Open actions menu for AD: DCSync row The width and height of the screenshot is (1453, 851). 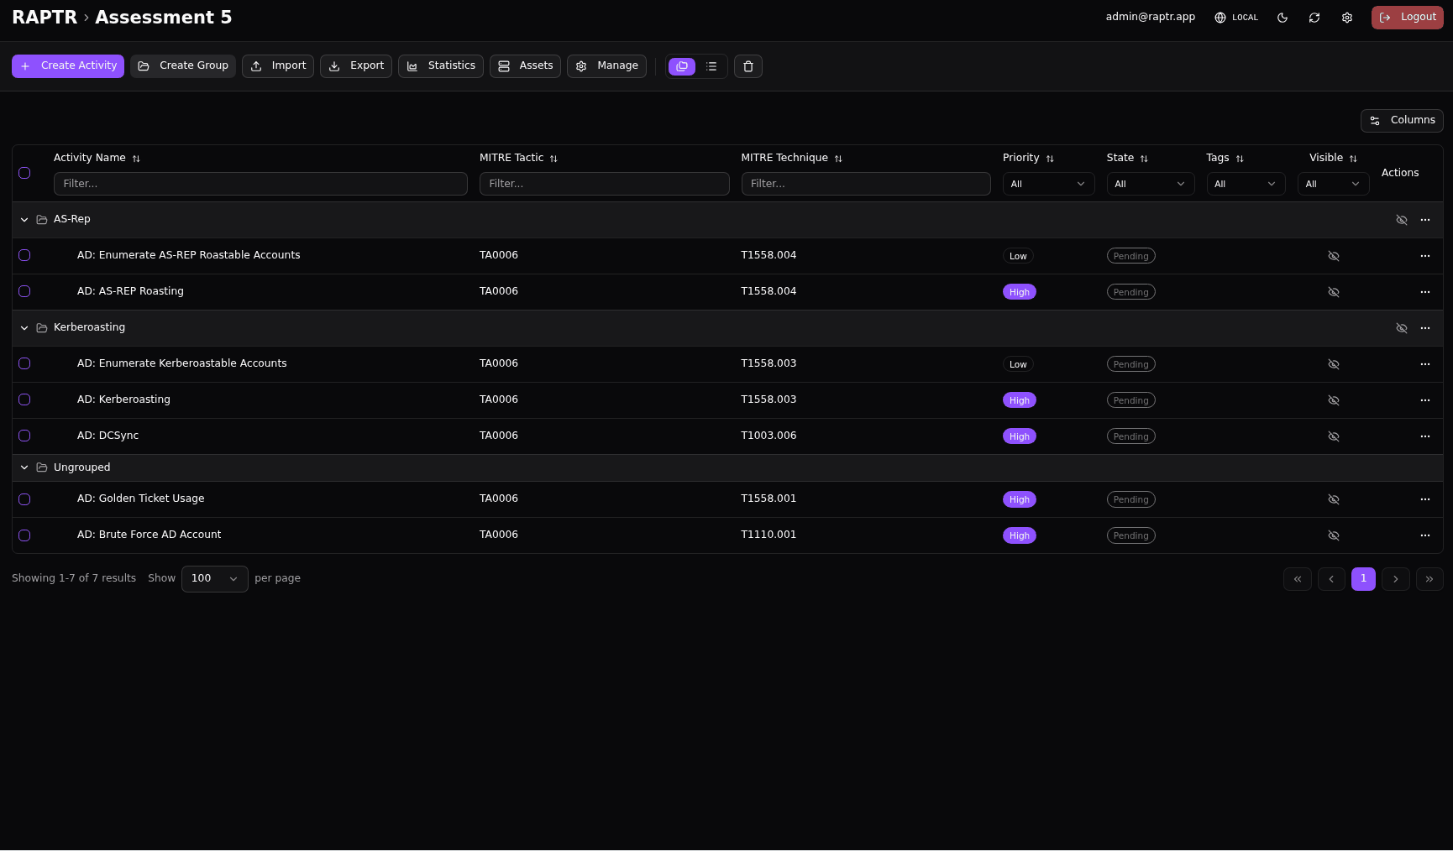click(x=1424, y=436)
